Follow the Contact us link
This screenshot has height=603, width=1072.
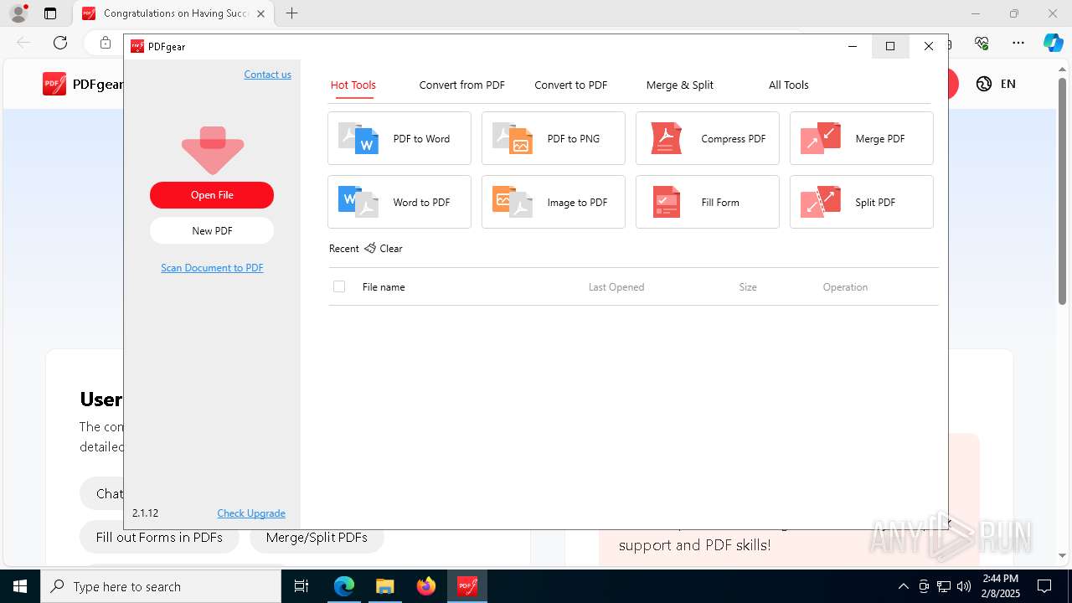268,75
